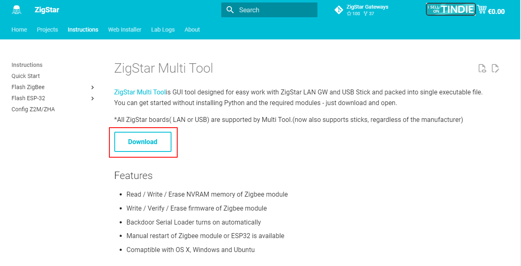Open Config Z2M/ZHA in the sidebar
Image resolution: width=521 pixels, height=266 pixels.
33,109
